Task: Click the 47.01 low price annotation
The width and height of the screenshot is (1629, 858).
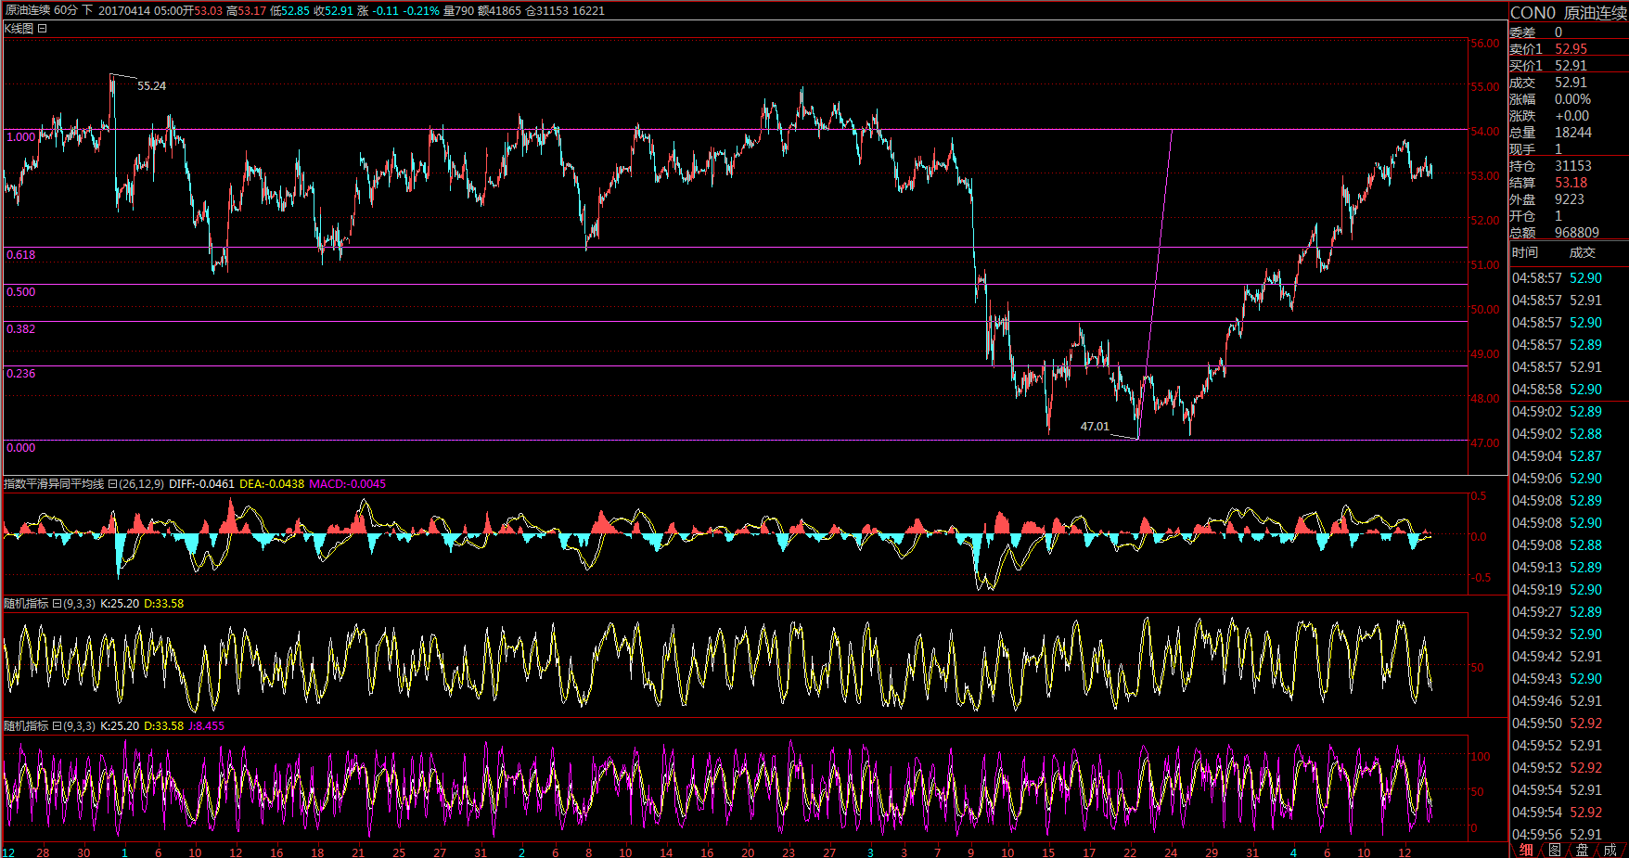Action: (x=1095, y=427)
